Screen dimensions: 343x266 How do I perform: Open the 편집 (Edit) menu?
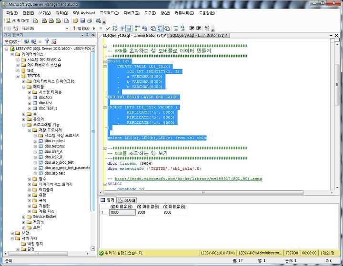[29, 13]
